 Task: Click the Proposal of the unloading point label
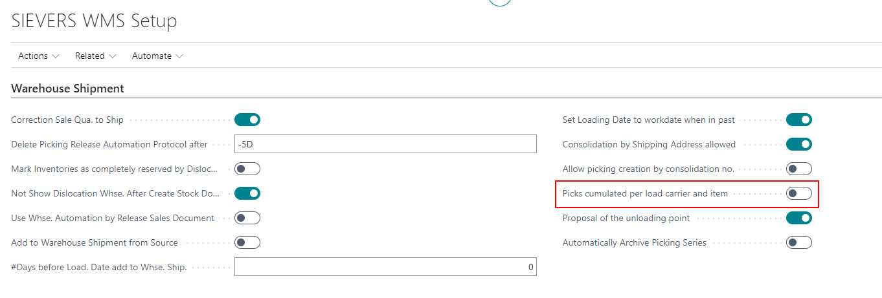click(626, 218)
